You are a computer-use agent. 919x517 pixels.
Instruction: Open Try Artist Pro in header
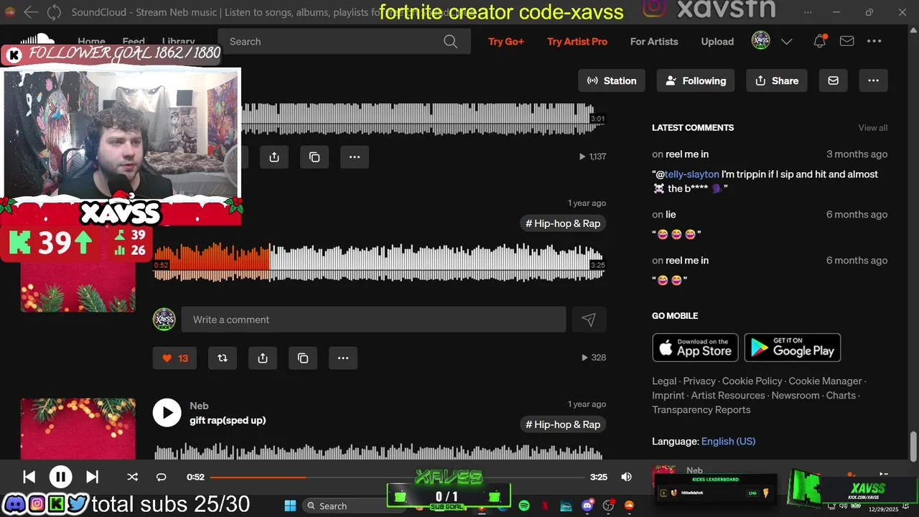577,42
